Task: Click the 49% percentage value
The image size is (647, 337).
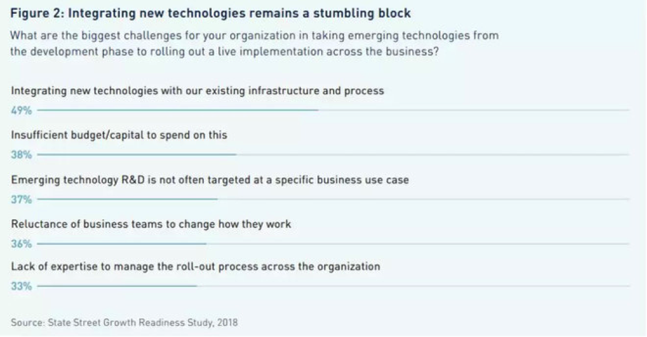Action: pyautogui.click(x=21, y=111)
